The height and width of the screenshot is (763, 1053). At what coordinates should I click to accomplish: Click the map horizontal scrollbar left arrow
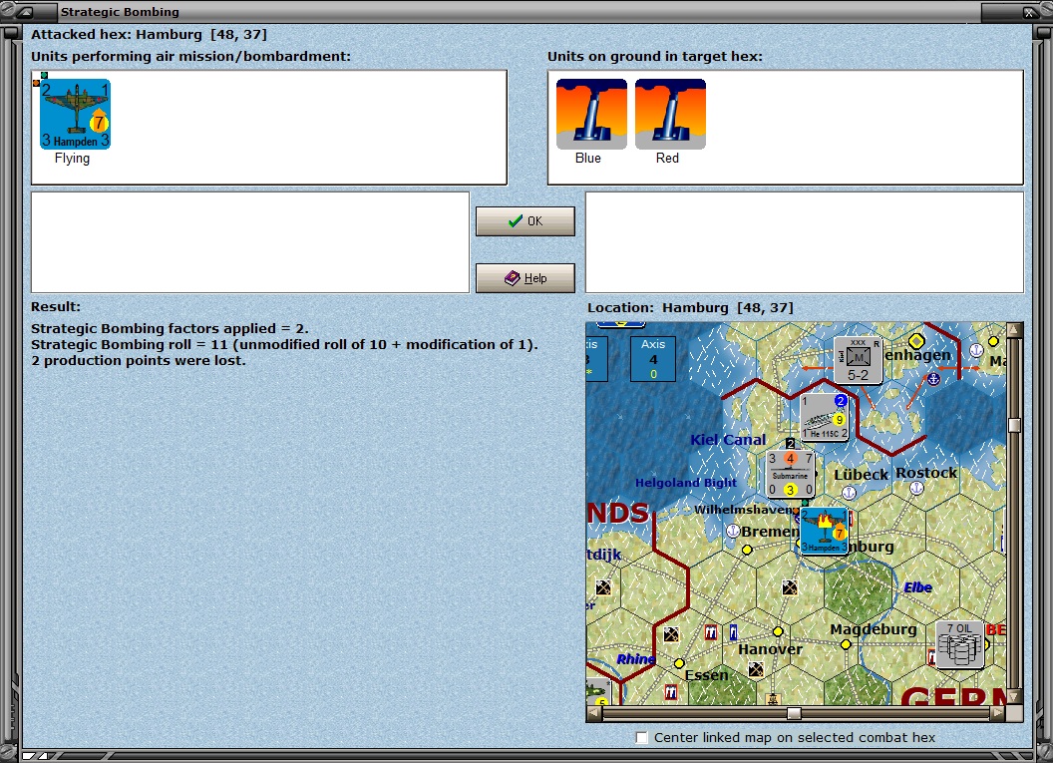pyautogui.click(x=594, y=713)
